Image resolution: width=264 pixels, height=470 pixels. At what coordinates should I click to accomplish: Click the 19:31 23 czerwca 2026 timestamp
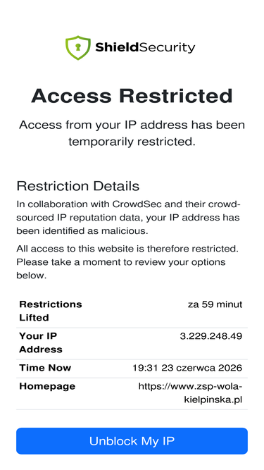pyautogui.click(x=187, y=368)
